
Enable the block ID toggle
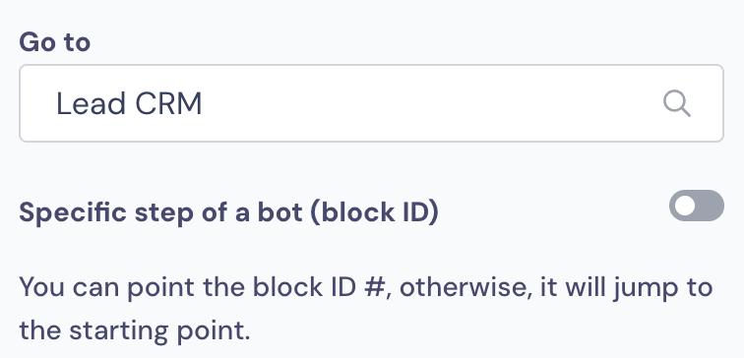click(x=697, y=206)
